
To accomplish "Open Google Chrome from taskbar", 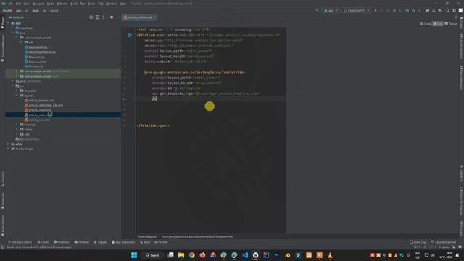I will click(x=191, y=255).
